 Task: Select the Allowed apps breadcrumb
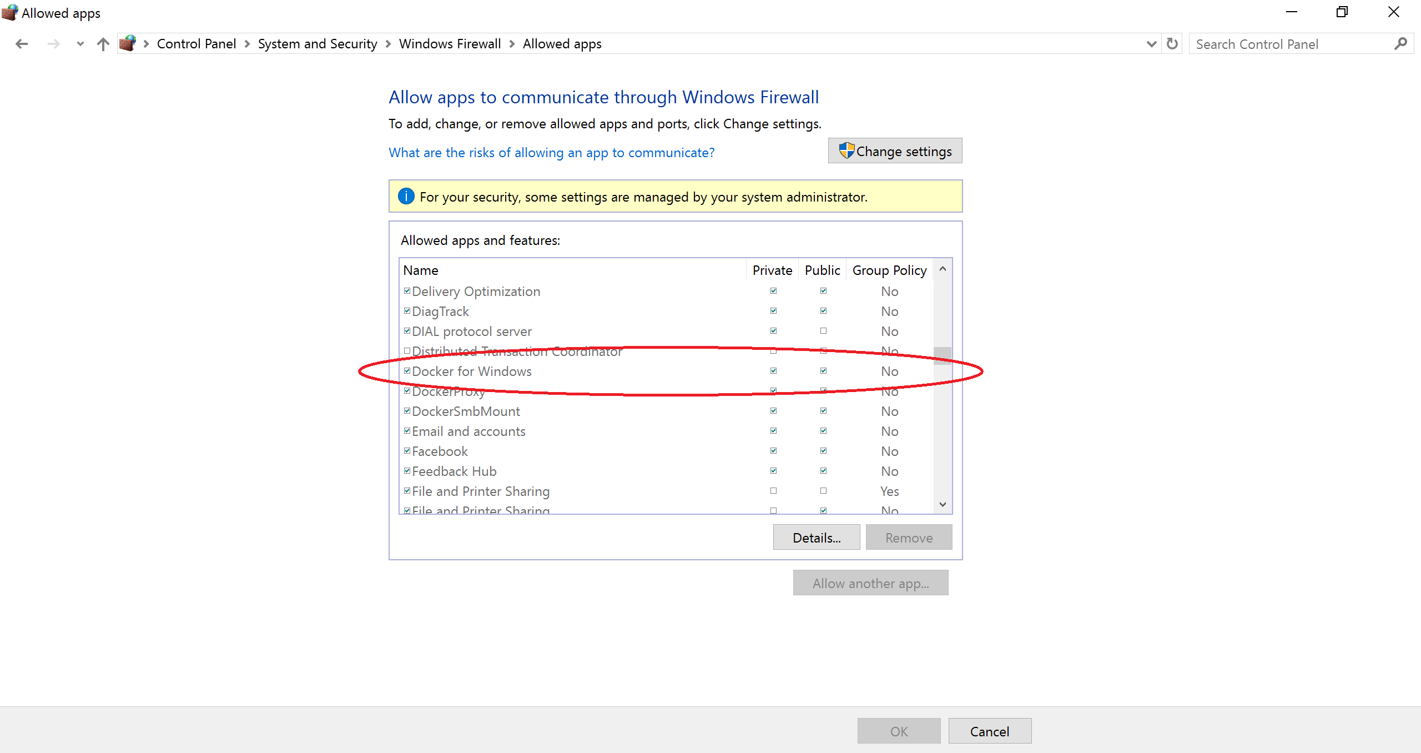point(562,44)
